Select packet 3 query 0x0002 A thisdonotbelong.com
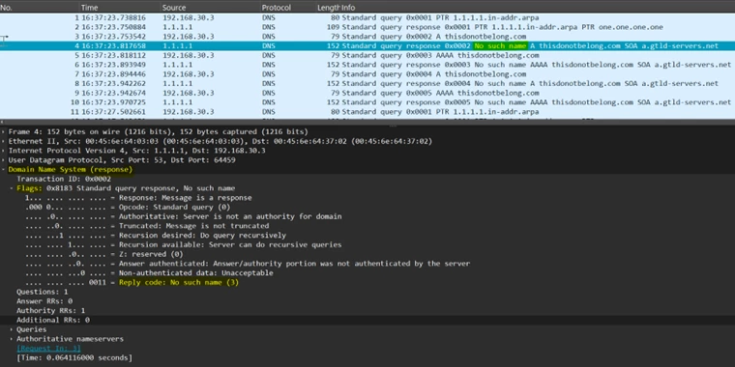Image resolution: width=735 pixels, height=367 pixels. point(367,37)
